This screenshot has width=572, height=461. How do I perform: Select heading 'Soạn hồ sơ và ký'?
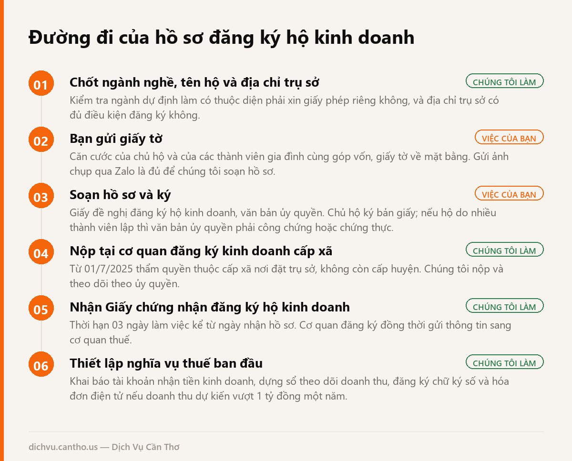pyautogui.click(x=120, y=195)
